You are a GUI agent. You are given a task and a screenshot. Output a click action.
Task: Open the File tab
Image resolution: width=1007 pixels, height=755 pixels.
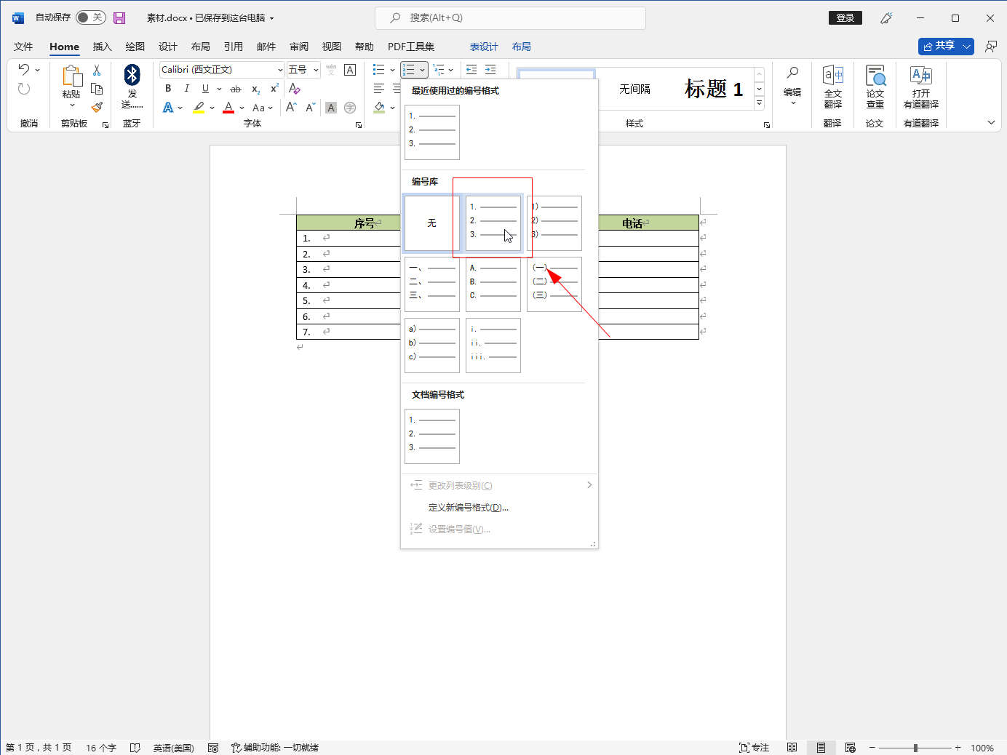click(x=23, y=47)
